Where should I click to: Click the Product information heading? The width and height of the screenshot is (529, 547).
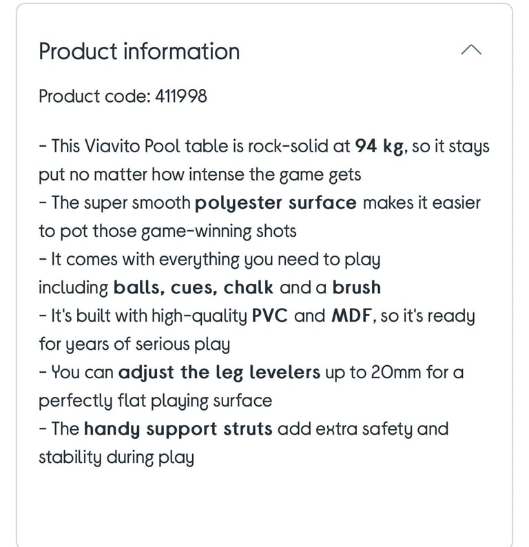[139, 52]
